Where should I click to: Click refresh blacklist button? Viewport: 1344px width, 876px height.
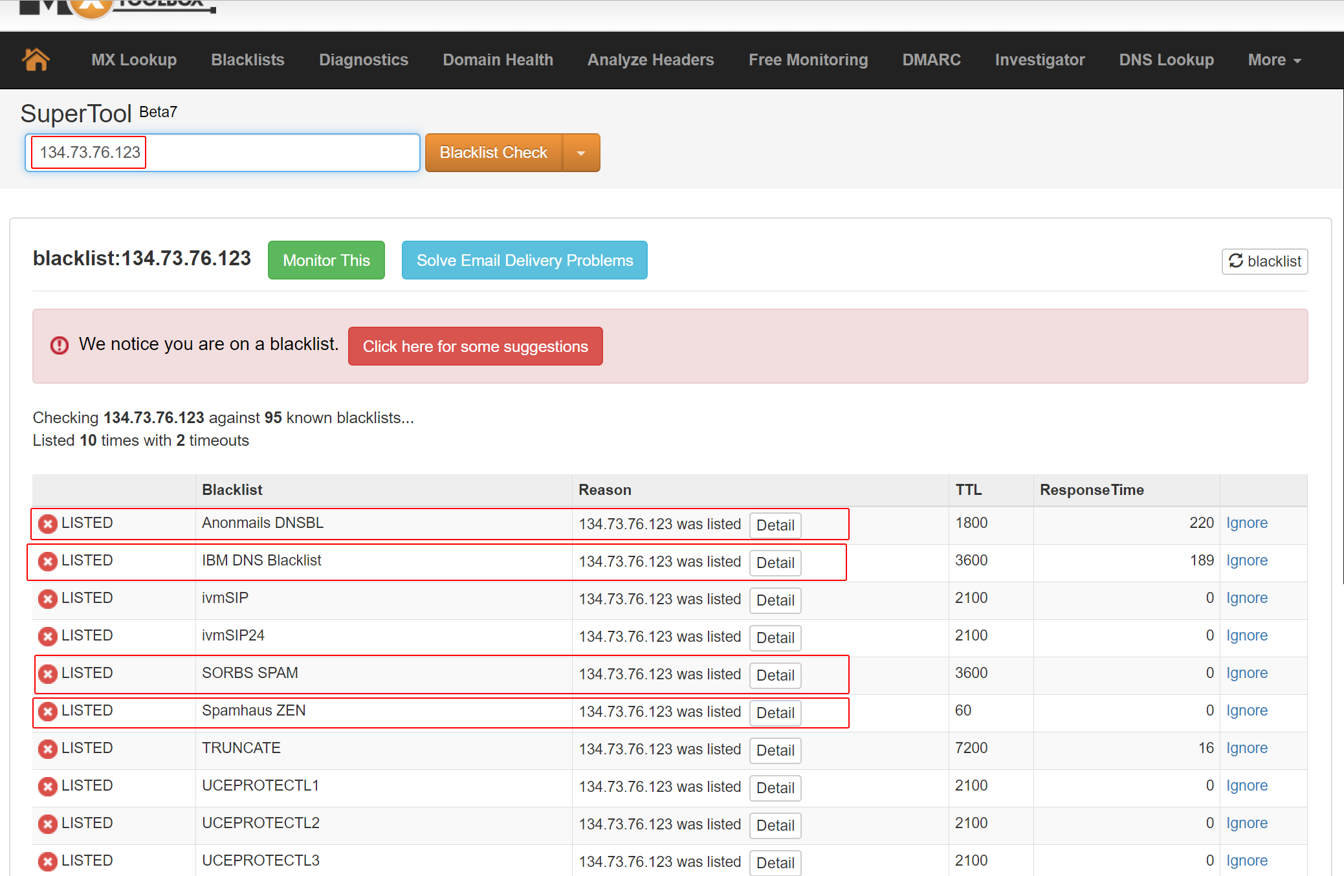1264,261
